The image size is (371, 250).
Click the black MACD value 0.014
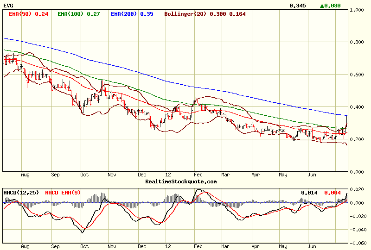click(309, 192)
